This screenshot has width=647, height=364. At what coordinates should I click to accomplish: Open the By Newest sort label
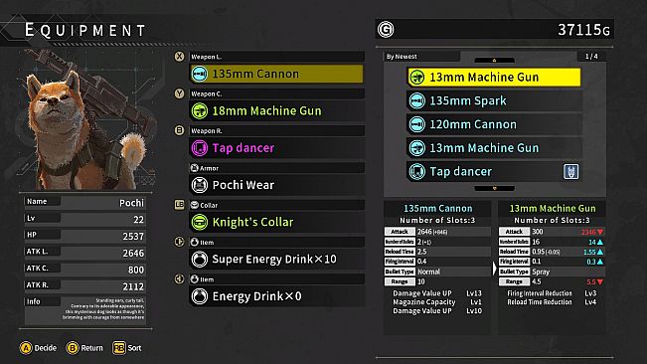pyautogui.click(x=402, y=57)
